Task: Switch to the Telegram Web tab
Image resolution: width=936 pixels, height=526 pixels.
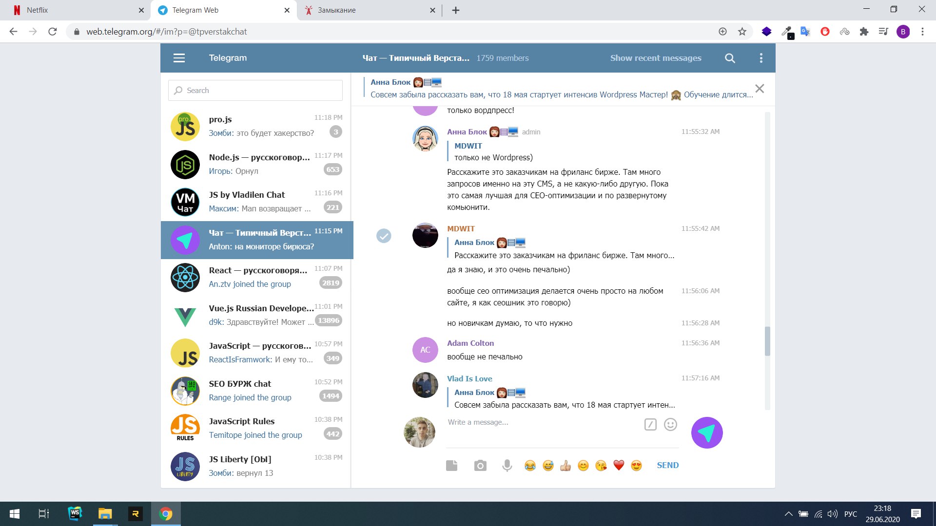Action: pyautogui.click(x=224, y=10)
